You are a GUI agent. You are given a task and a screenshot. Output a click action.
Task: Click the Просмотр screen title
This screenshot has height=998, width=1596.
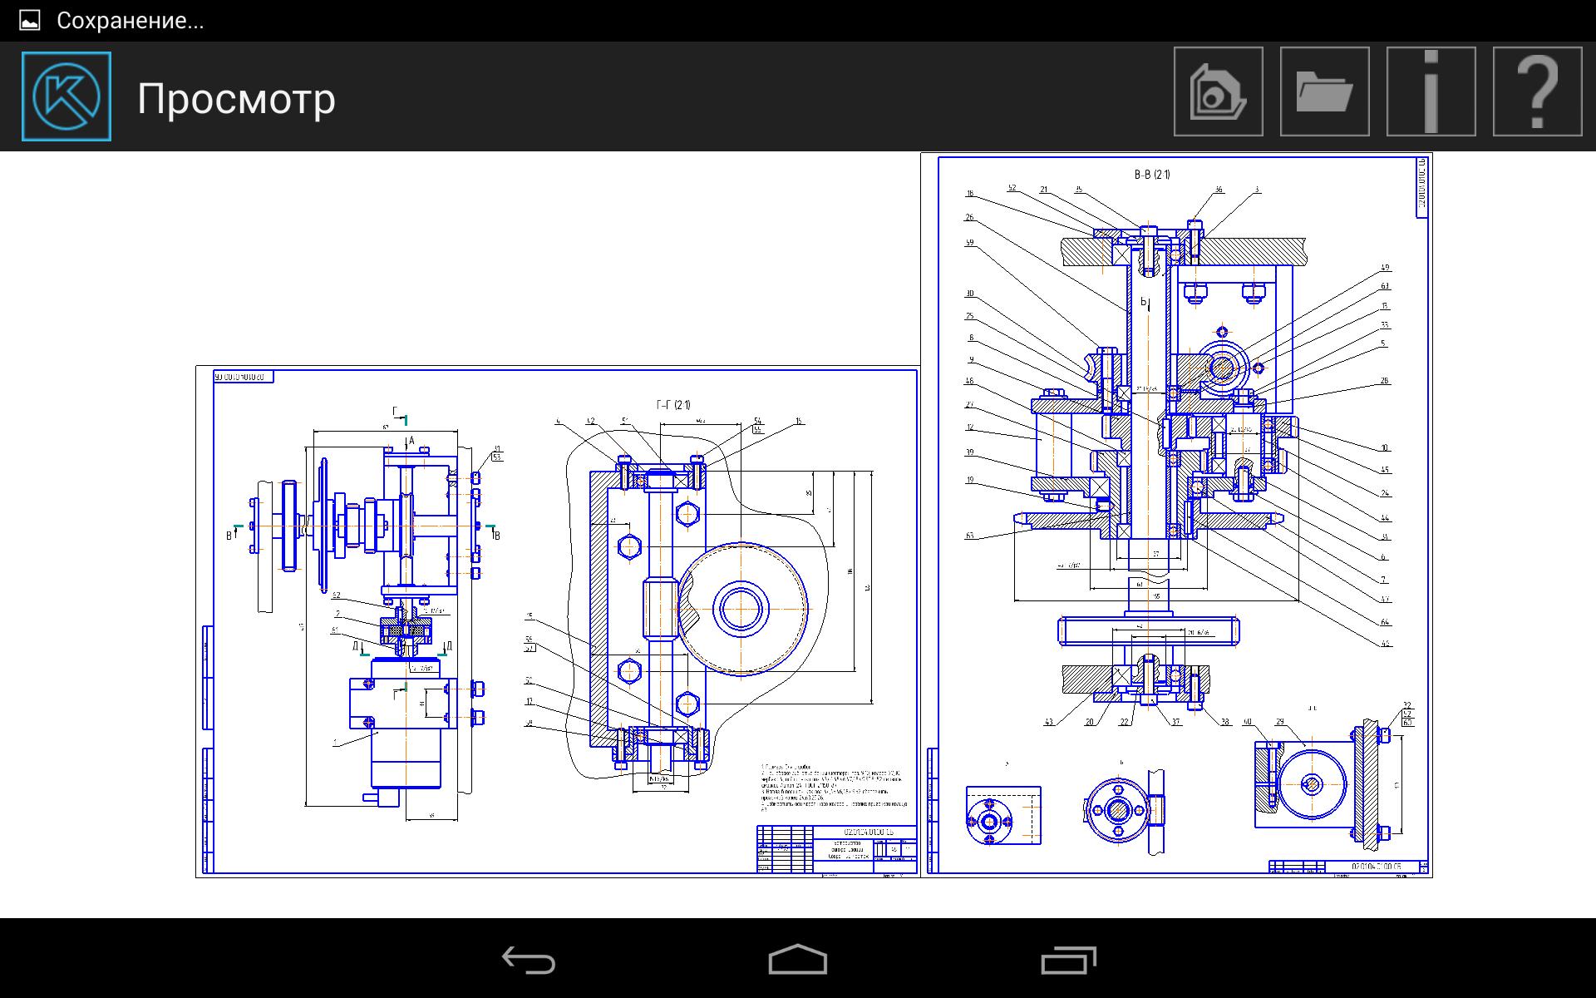236,98
